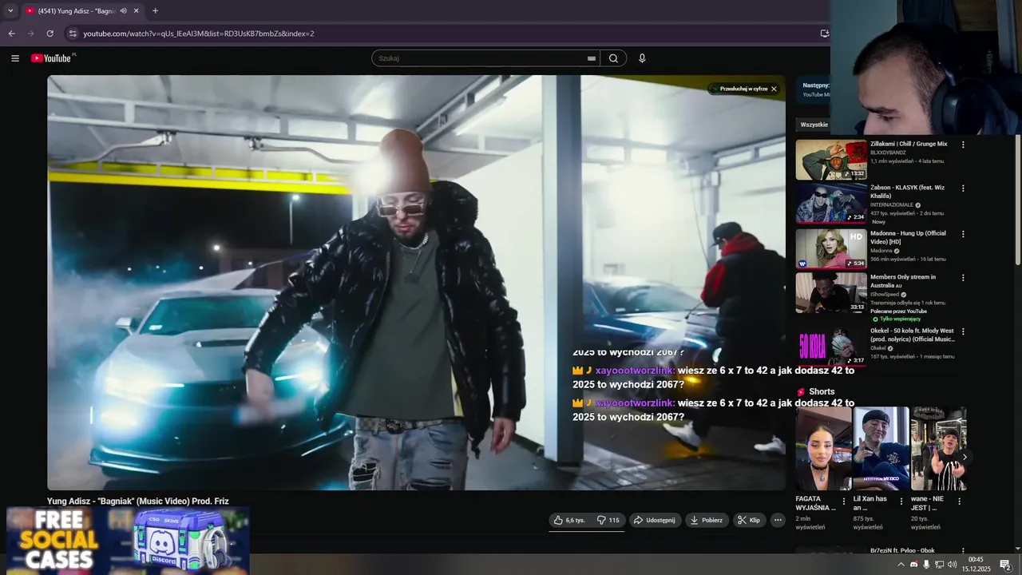Open the on-screen keyboard icon in search box

592,58
